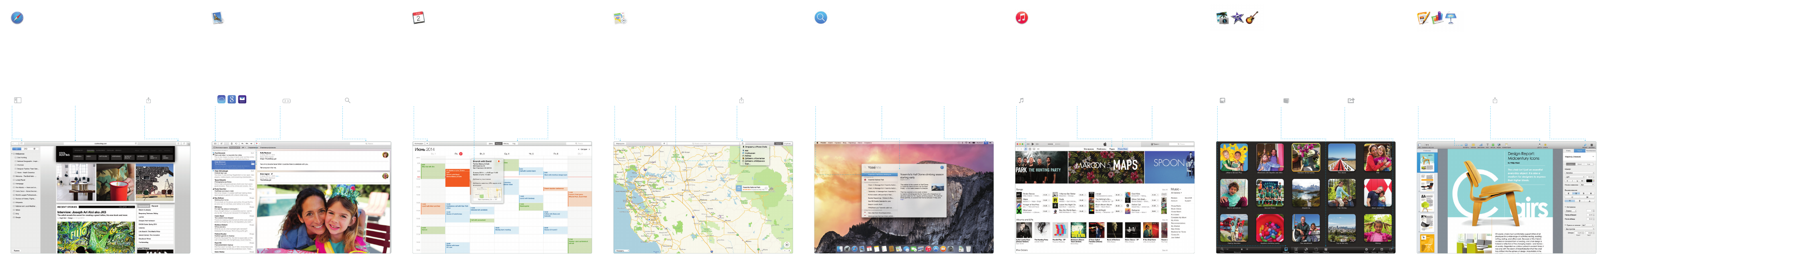Open the Maroon 5 MAPS banner in iTunes
Screen dimensions: 1808x264
pos(1106,167)
